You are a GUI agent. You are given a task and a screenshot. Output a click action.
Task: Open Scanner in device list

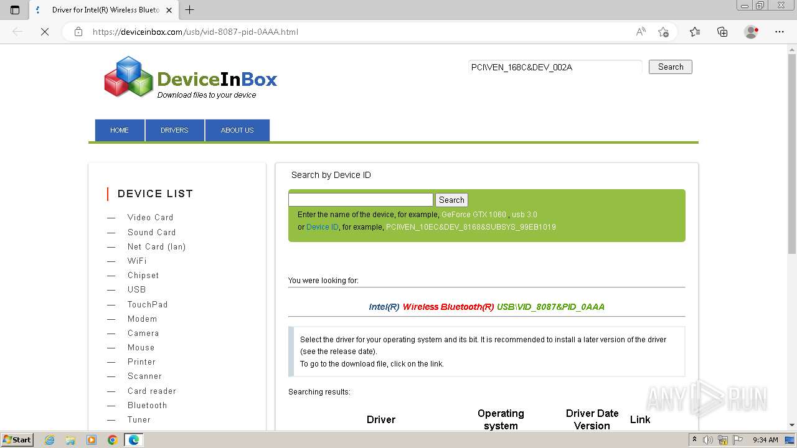point(144,376)
